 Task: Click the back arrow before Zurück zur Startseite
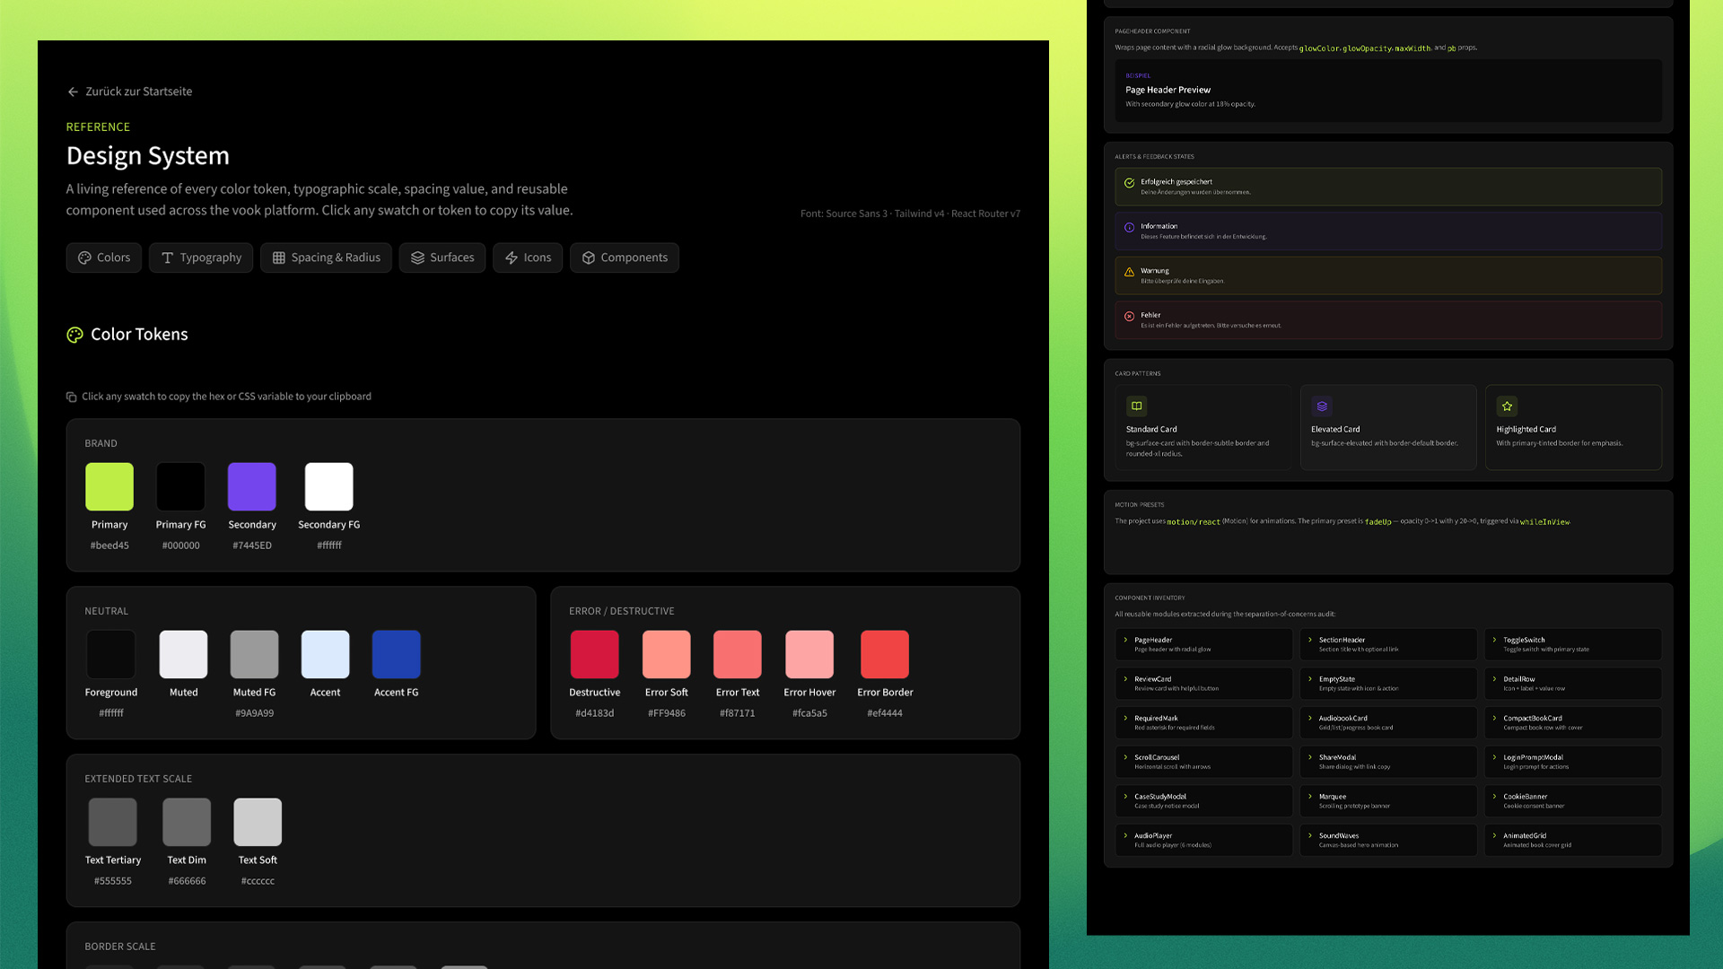coord(72,92)
